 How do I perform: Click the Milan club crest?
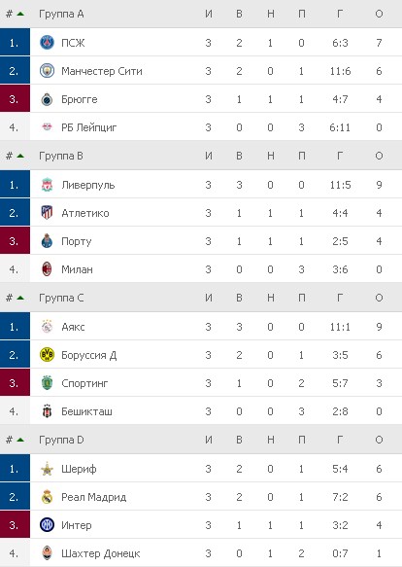pyautogui.click(x=47, y=269)
